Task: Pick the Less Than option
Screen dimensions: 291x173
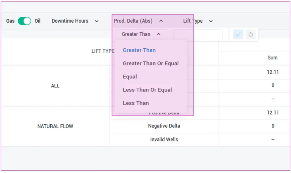Action: pyautogui.click(x=136, y=103)
